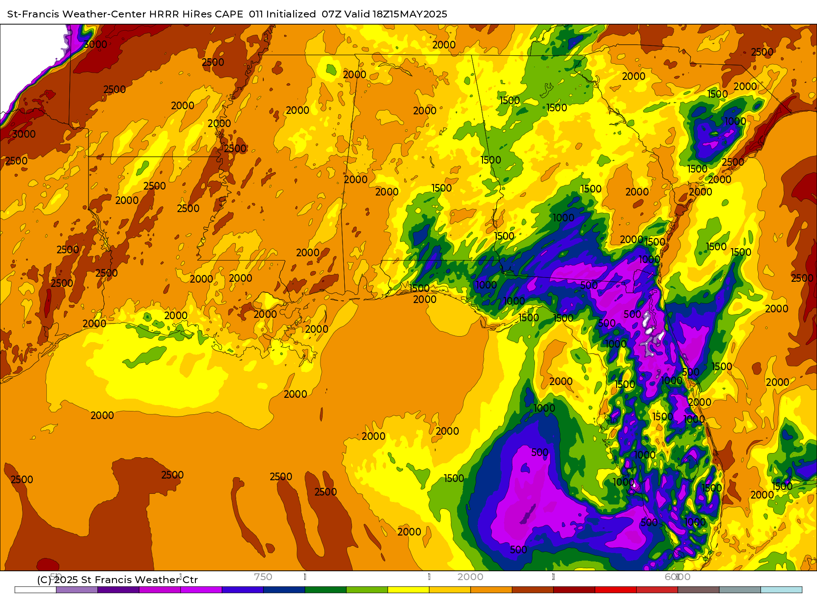Click the white swatch in the color bar

35,590
